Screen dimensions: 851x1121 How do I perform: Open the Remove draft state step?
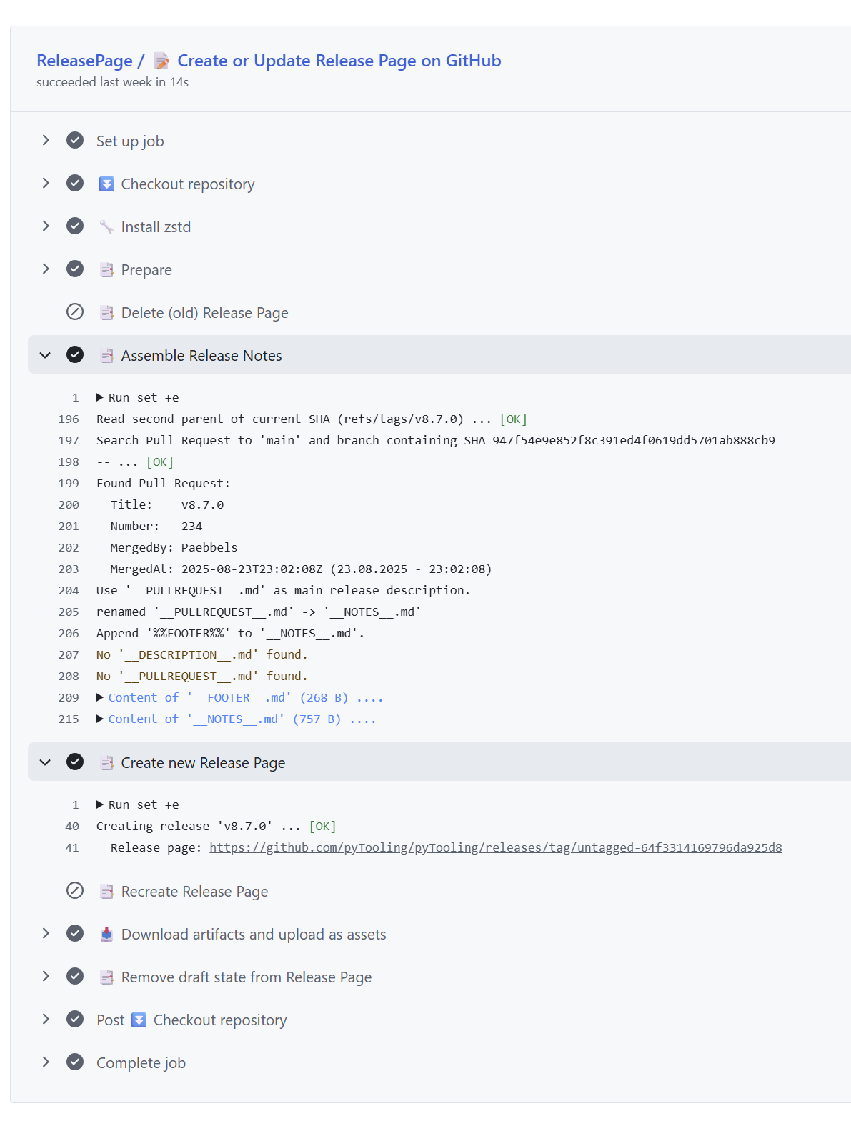click(246, 977)
